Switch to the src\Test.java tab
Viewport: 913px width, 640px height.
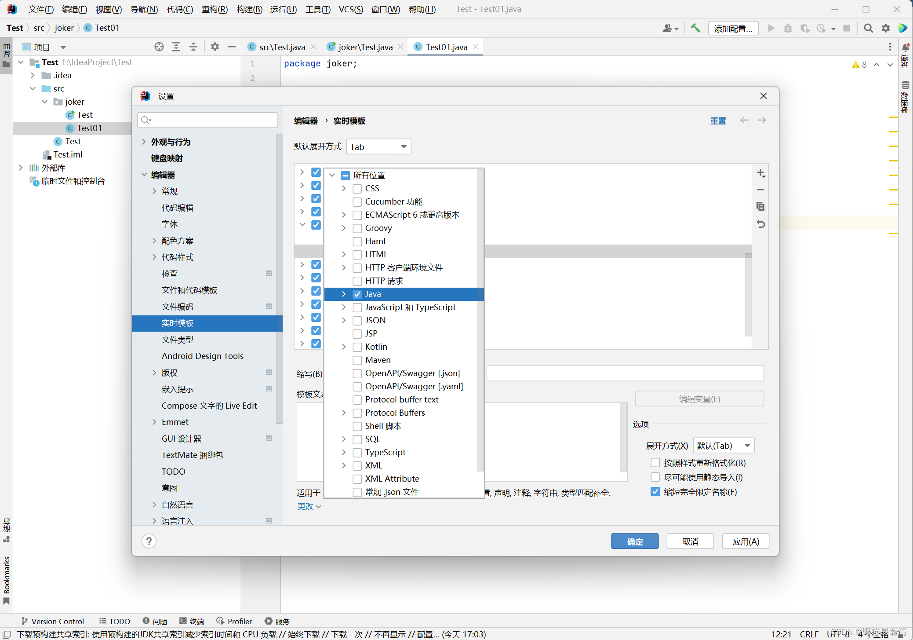click(282, 47)
